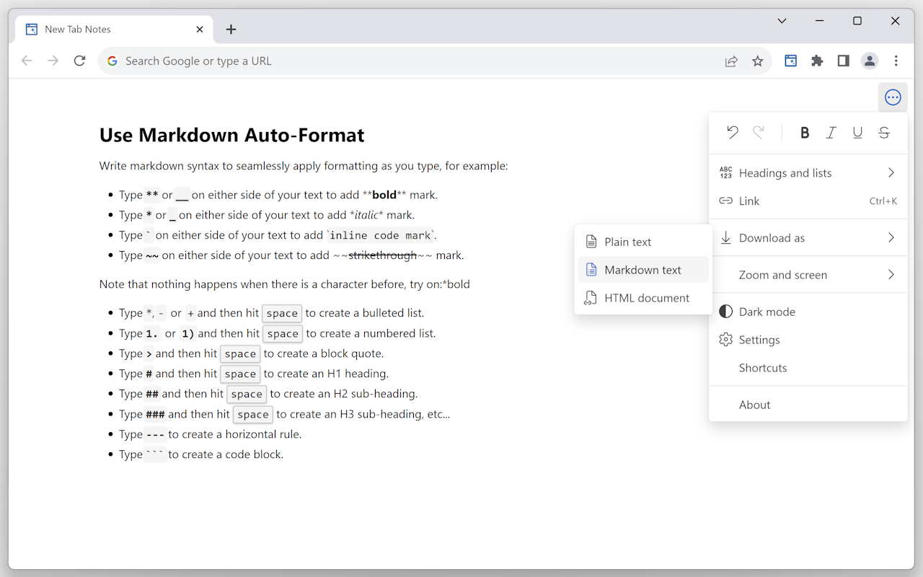The image size is (923, 577).
Task: Select the underline formatting icon
Action: (x=857, y=133)
